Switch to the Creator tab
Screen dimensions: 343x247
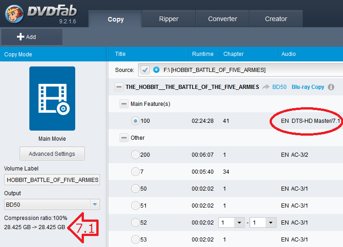click(x=276, y=19)
